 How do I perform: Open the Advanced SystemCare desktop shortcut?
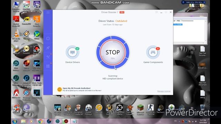pyautogui.click(x=26, y=80)
